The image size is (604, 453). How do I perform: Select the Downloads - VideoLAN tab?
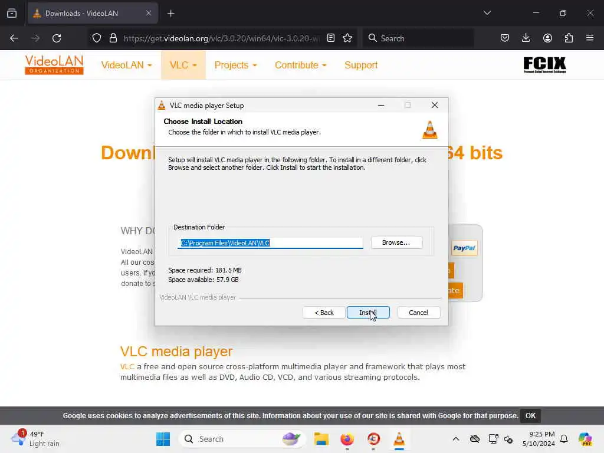pyautogui.click(x=93, y=13)
